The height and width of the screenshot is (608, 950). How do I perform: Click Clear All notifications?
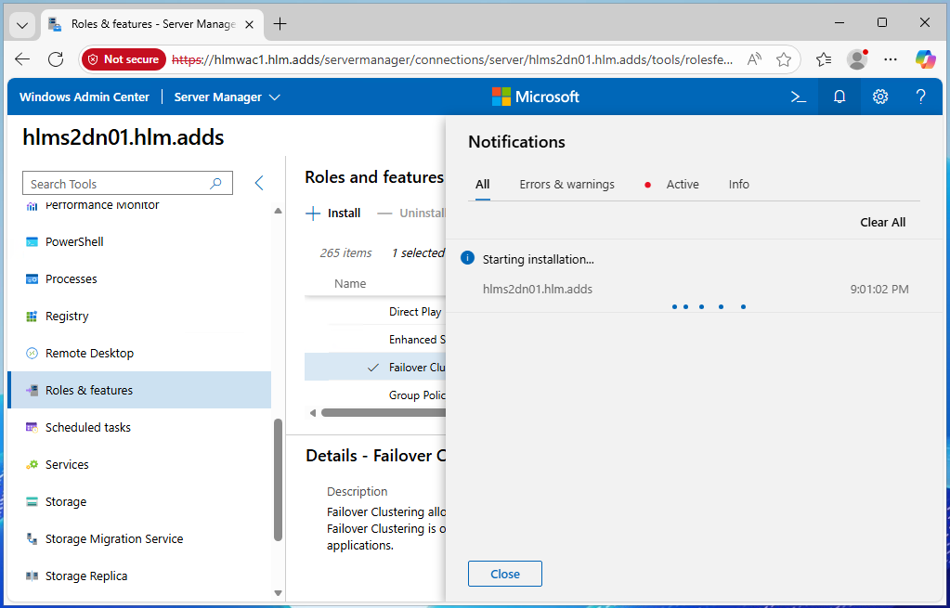882,222
